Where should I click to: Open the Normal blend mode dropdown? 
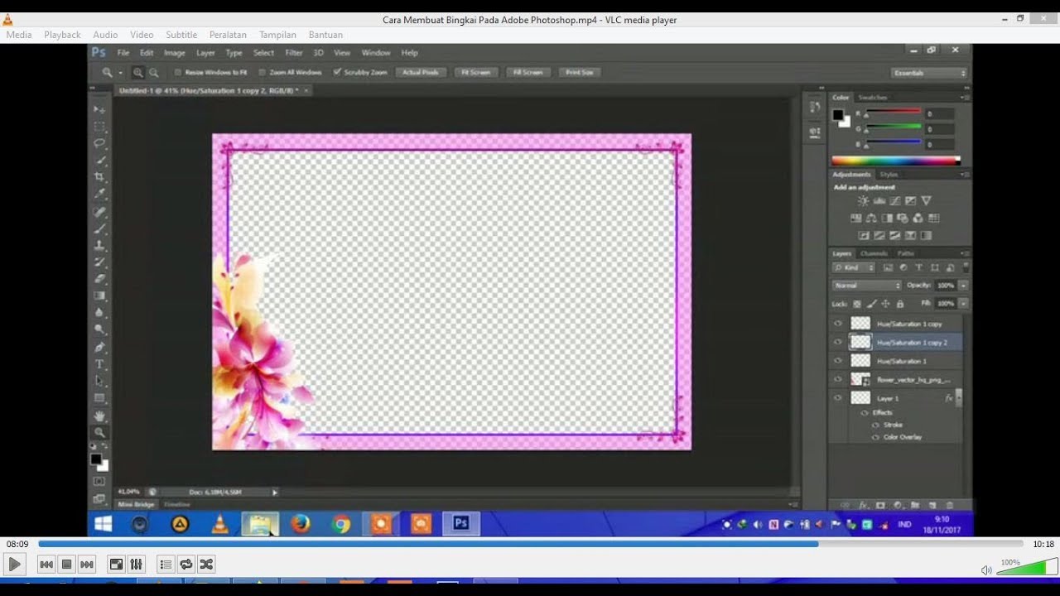(x=866, y=286)
